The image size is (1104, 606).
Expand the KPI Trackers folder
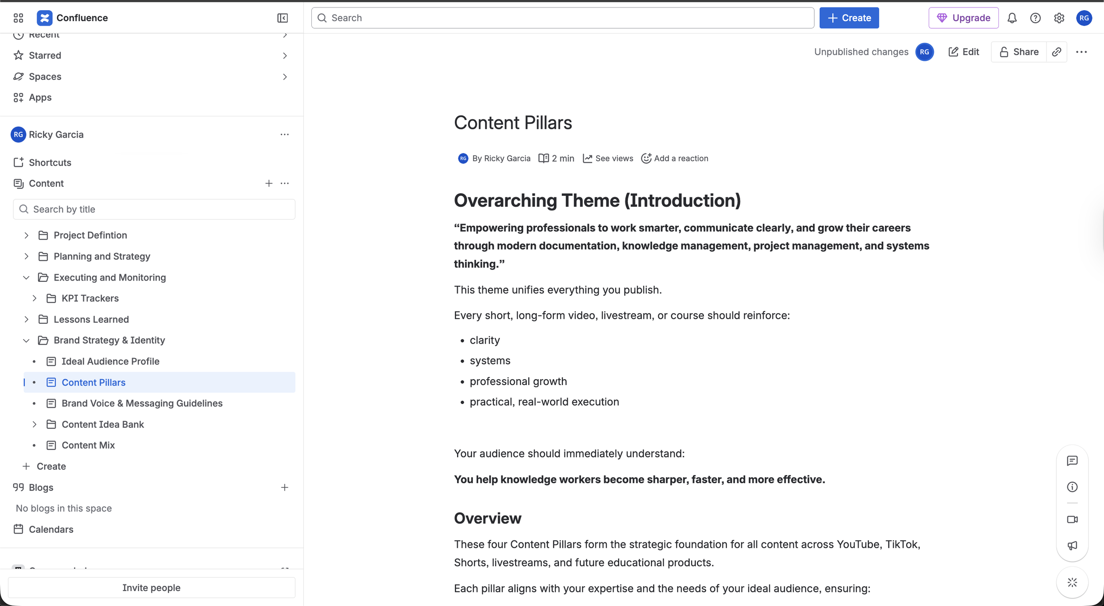pyautogui.click(x=35, y=298)
